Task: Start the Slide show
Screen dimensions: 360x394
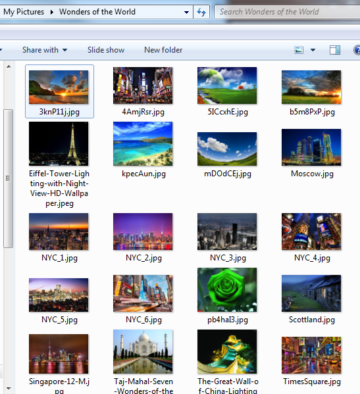Action: (x=106, y=50)
